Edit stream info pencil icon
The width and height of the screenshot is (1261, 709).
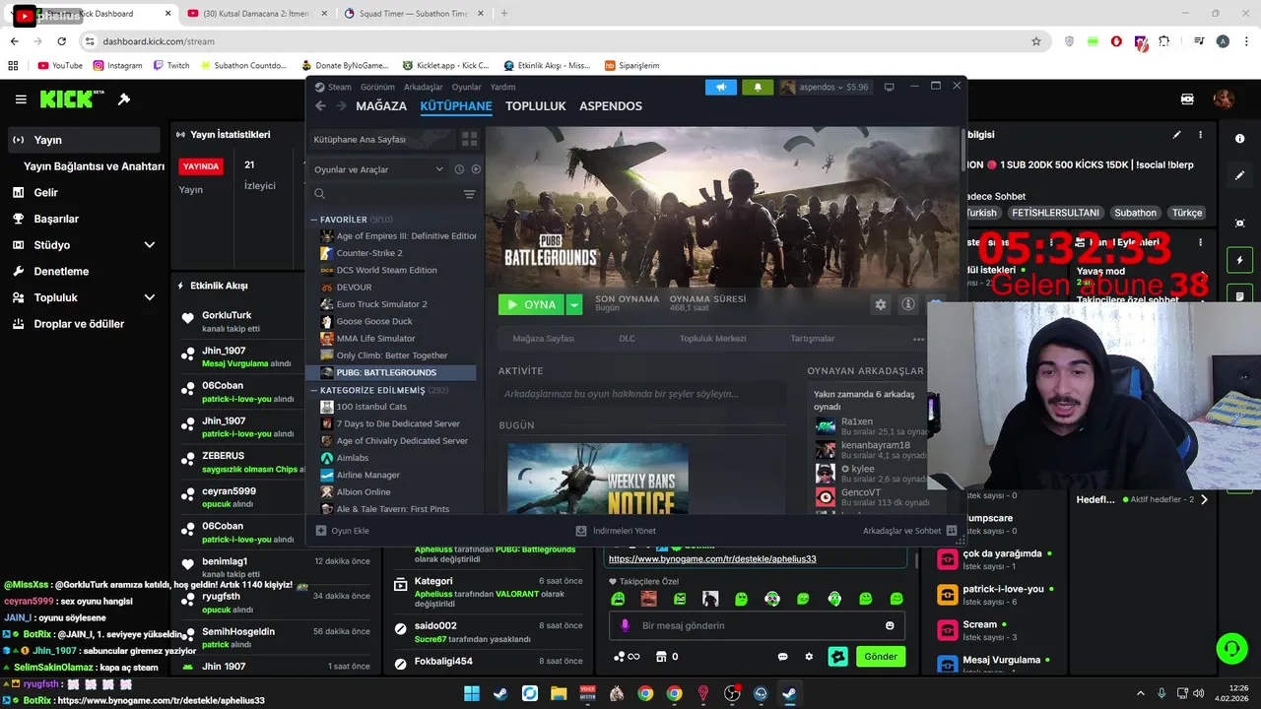click(x=1176, y=135)
